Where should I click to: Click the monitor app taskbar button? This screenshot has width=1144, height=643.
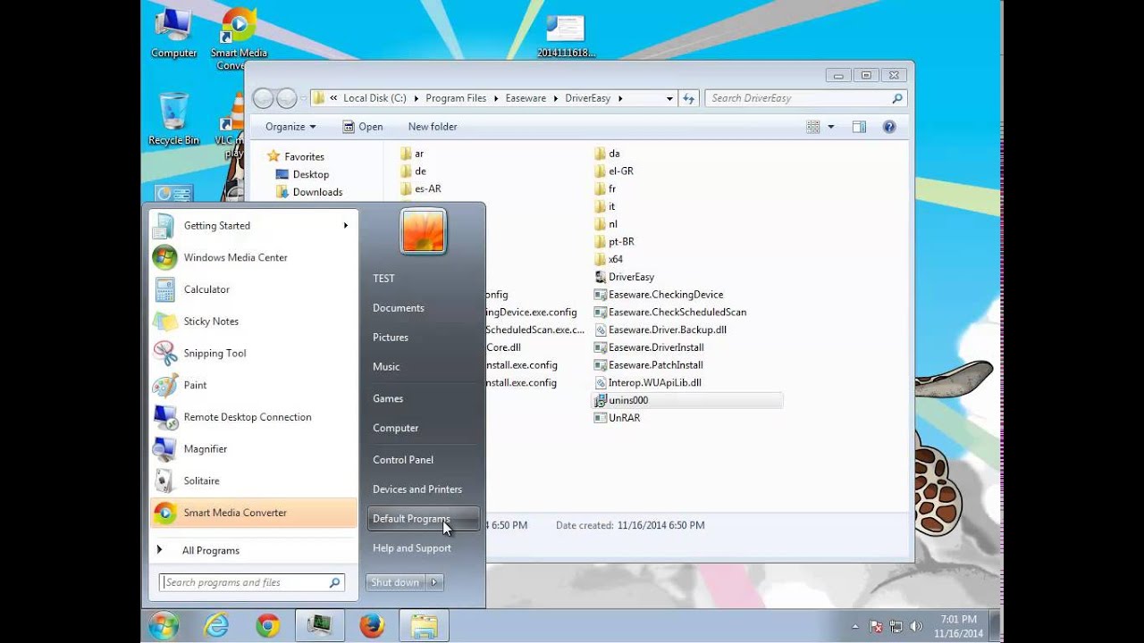pos(319,626)
